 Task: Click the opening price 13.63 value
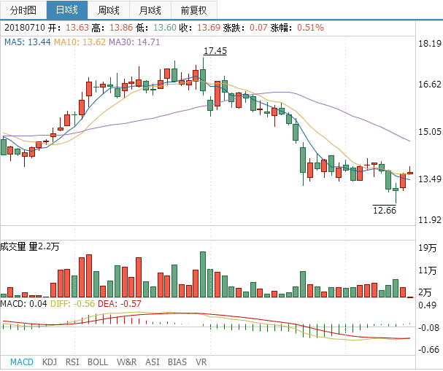click(x=77, y=28)
